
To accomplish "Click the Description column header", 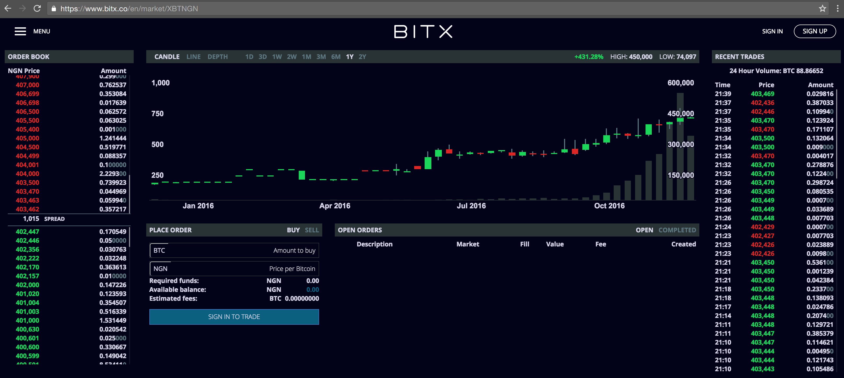I will (x=374, y=244).
